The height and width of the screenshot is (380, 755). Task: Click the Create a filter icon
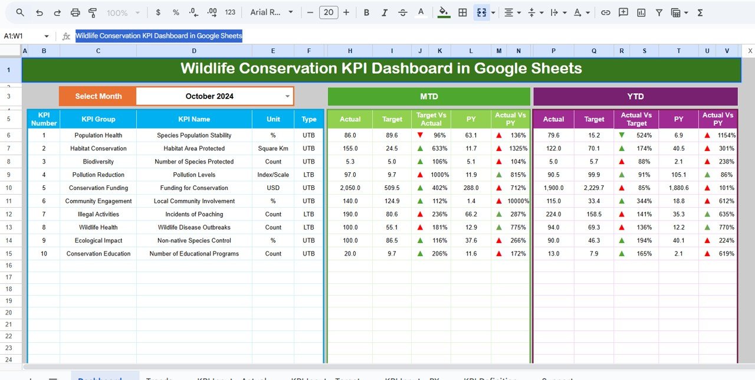point(659,12)
